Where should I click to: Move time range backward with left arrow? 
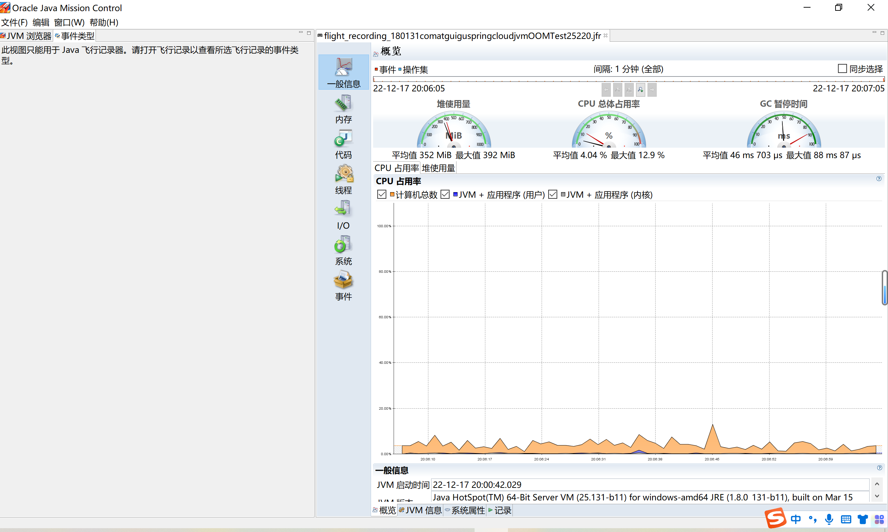point(606,90)
